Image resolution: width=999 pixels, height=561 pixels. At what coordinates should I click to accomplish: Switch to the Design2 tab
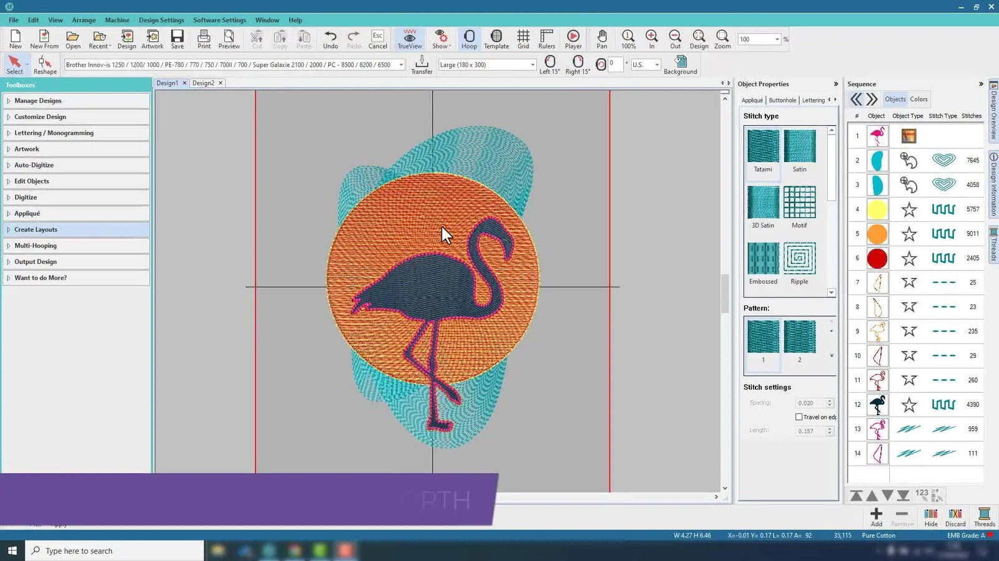point(204,82)
